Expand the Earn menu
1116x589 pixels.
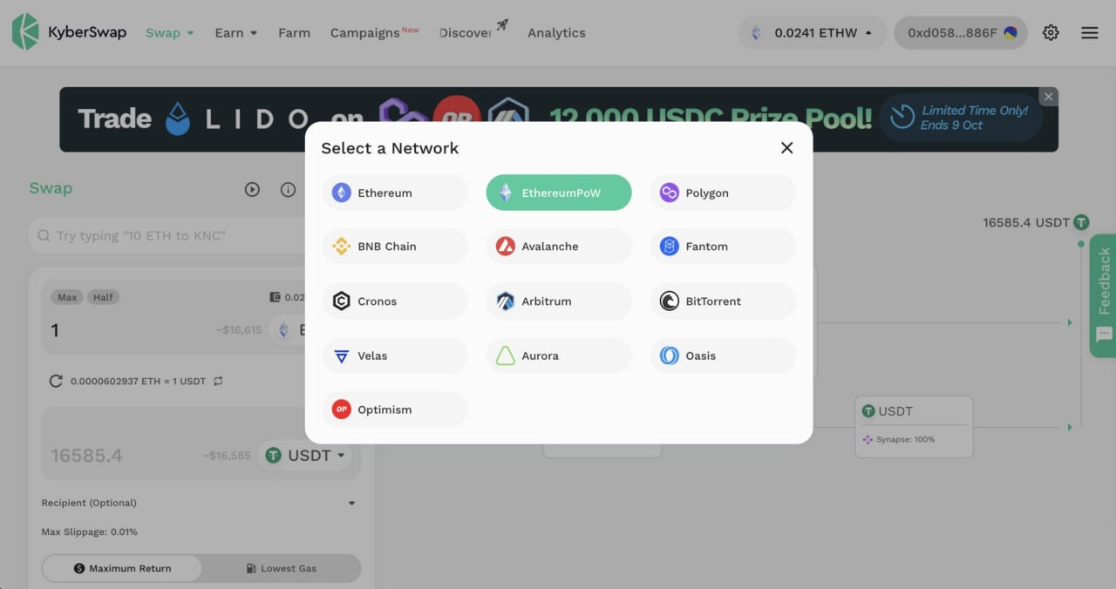click(236, 33)
